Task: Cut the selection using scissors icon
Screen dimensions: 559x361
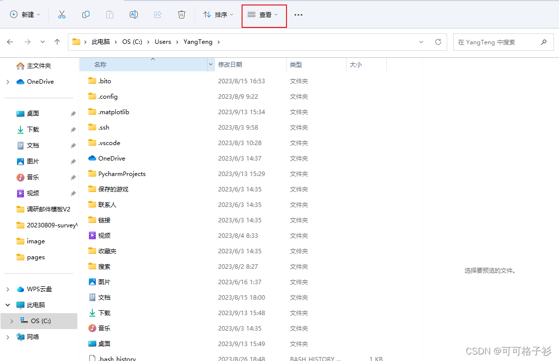Action: click(x=62, y=14)
